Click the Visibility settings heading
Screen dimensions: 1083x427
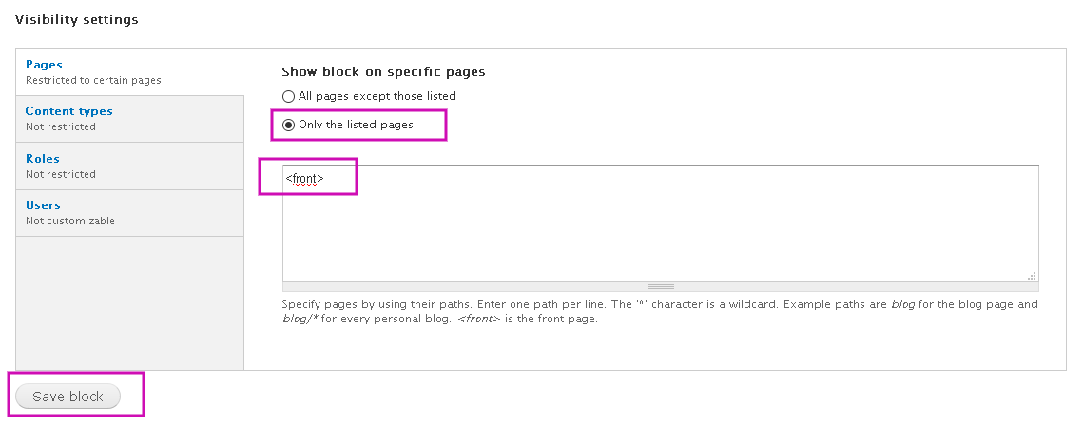pyautogui.click(x=77, y=19)
